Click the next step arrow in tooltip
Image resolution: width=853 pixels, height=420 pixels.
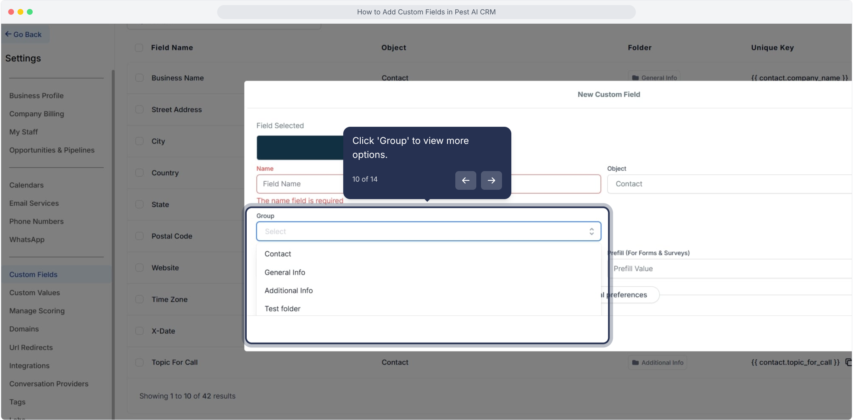pos(491,180)
